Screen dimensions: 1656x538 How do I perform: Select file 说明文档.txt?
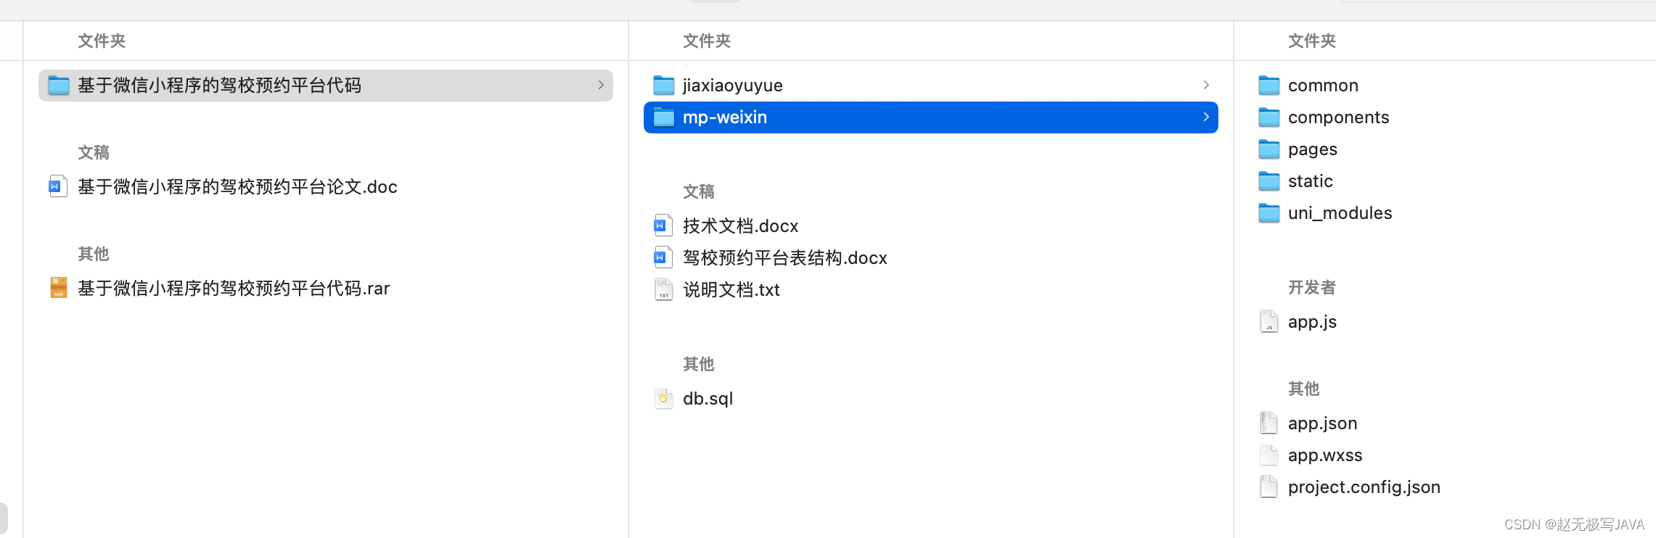[x=731, y=290]
